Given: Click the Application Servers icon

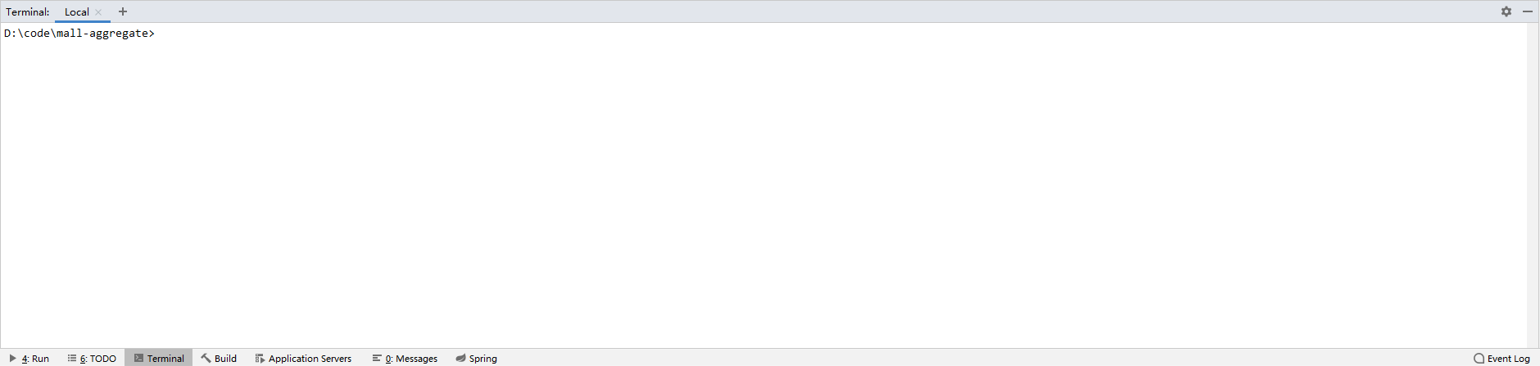Looking at the screenshot, I should [x=260, y=358].
